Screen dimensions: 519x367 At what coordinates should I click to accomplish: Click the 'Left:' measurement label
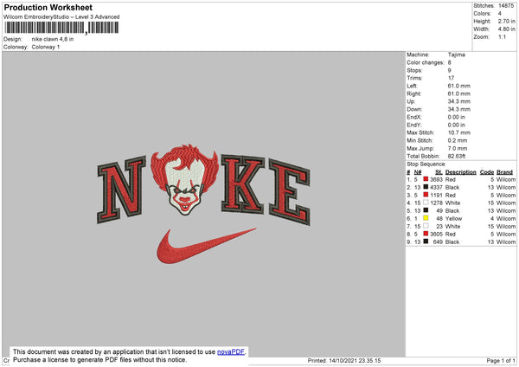(412, 86)
